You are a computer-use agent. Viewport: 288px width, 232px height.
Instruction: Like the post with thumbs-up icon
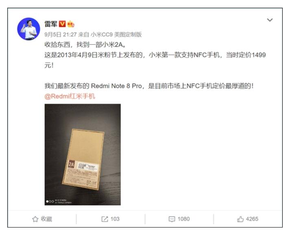pos(240,219)
